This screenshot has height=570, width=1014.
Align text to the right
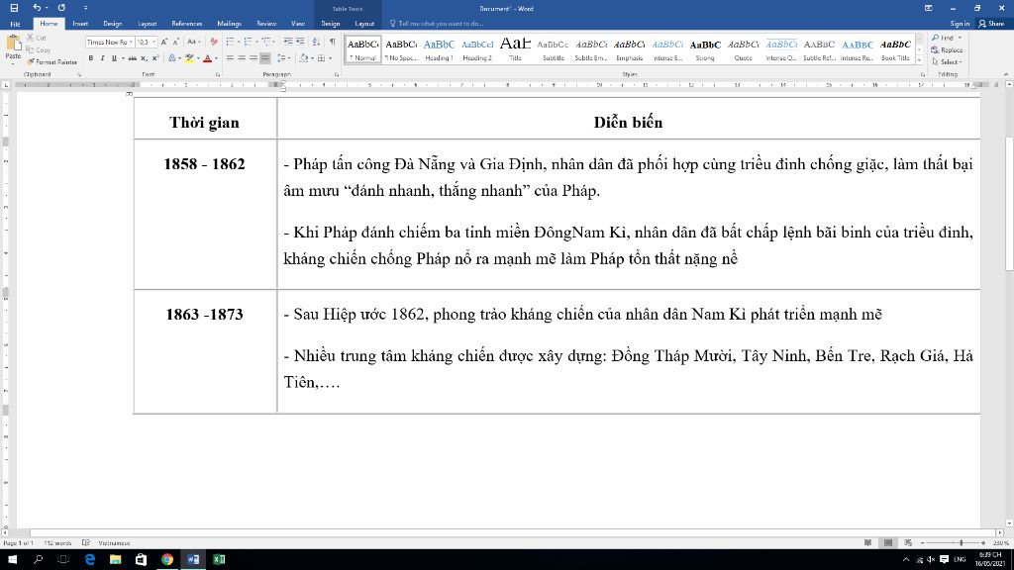tap(253, 58)
